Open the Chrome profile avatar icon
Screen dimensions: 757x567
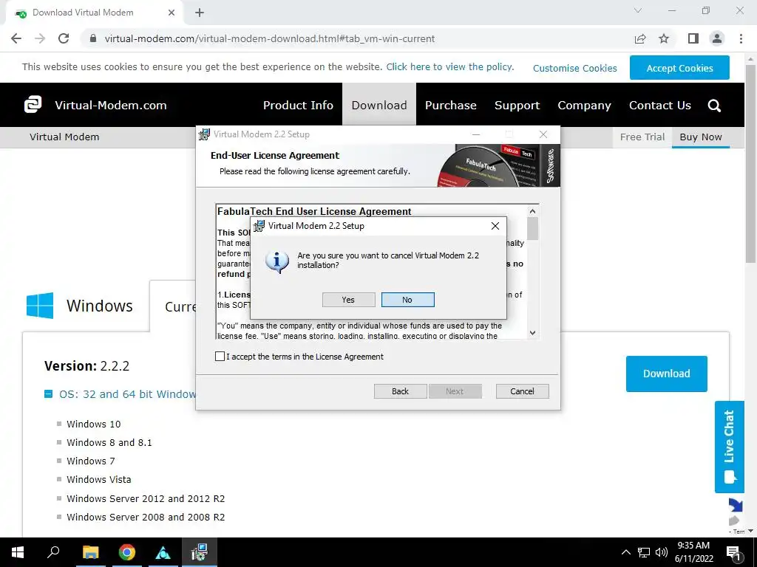coord(717,38)
